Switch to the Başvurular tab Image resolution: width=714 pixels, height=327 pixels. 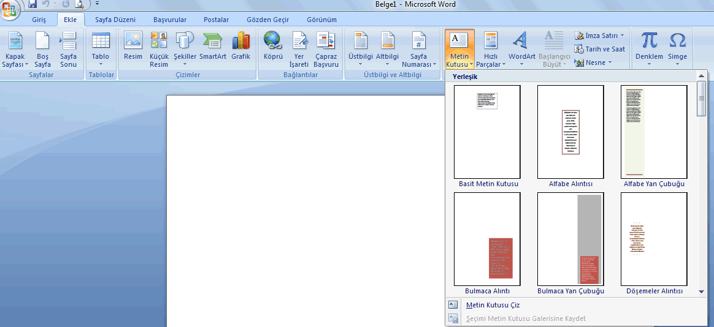[x=170, y=20]
